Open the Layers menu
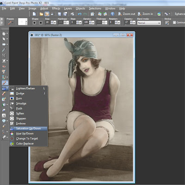 coord(68,8)
